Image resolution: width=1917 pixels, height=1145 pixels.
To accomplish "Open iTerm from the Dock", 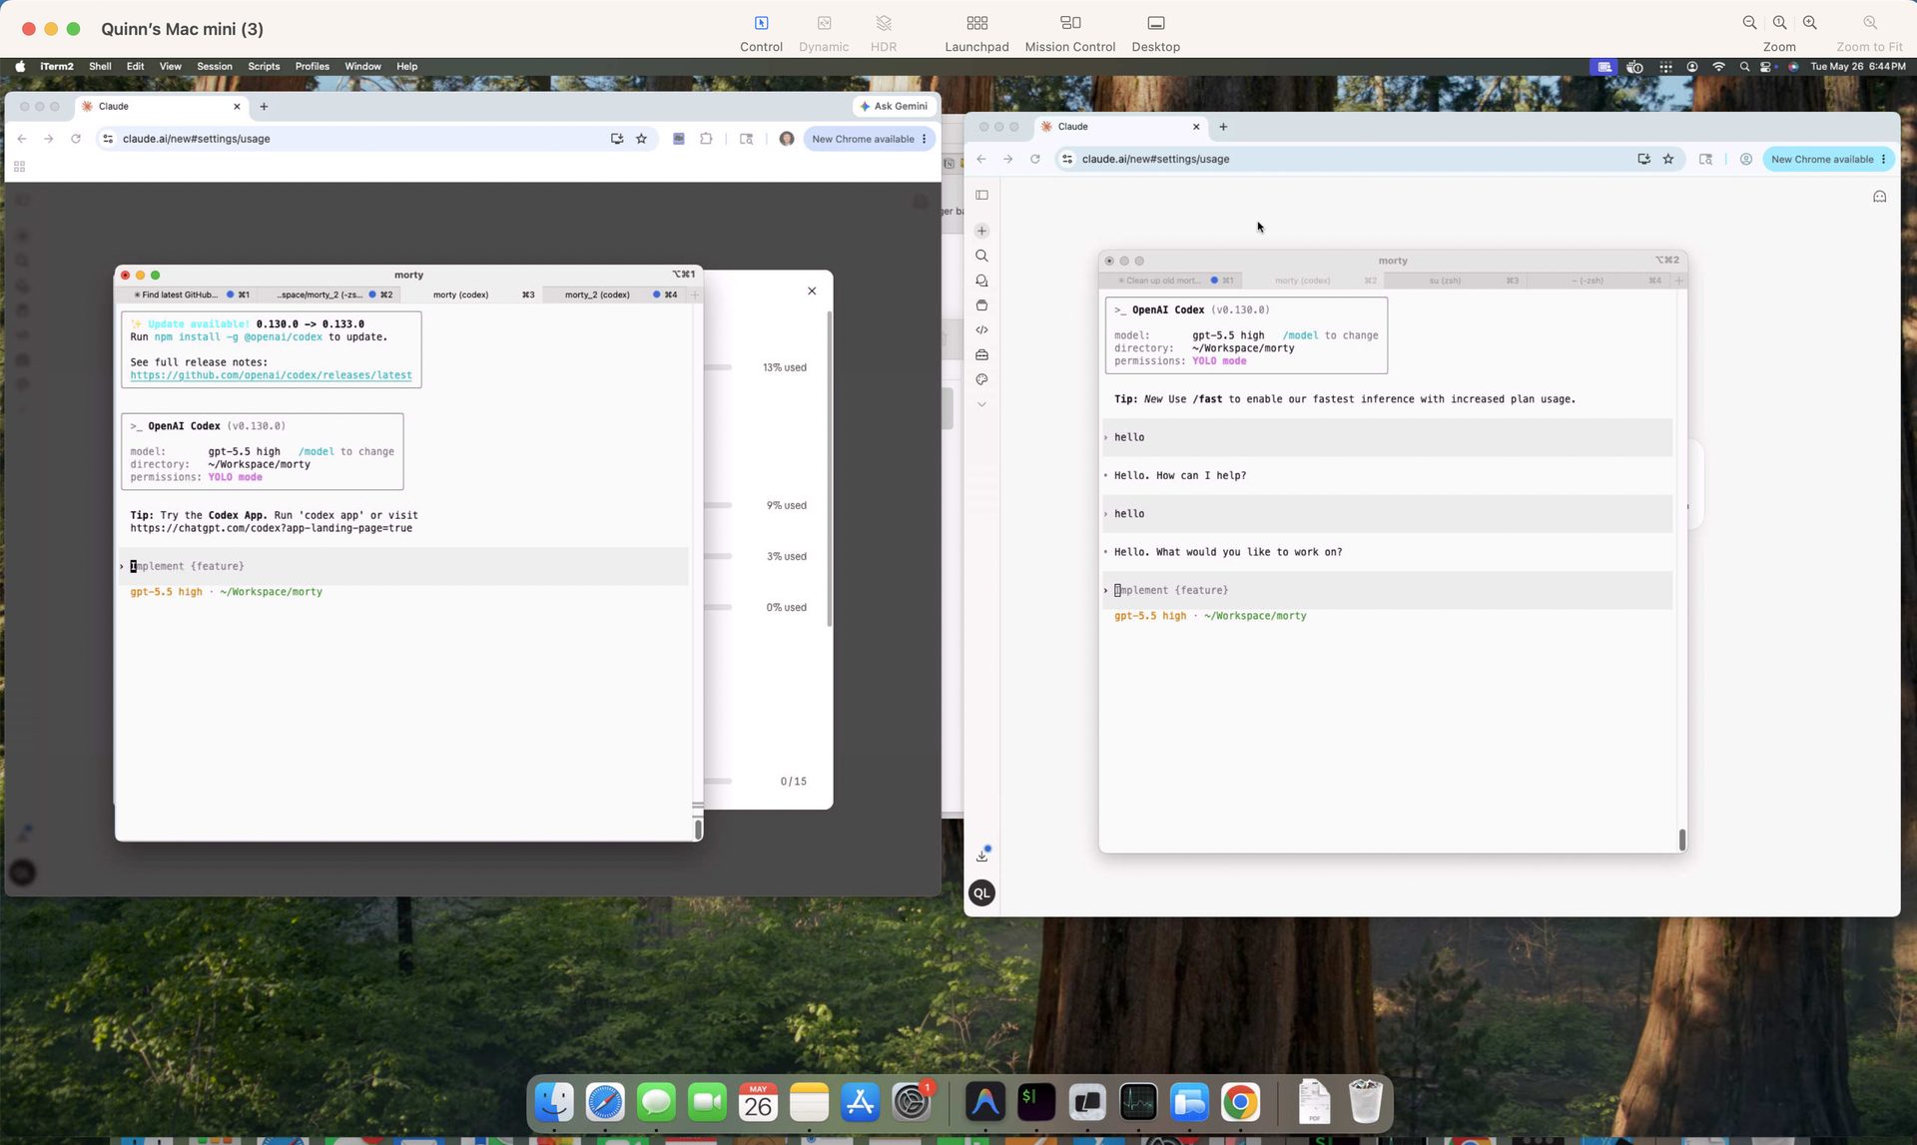I will pyautogui.click(x=1035, y=1102).
